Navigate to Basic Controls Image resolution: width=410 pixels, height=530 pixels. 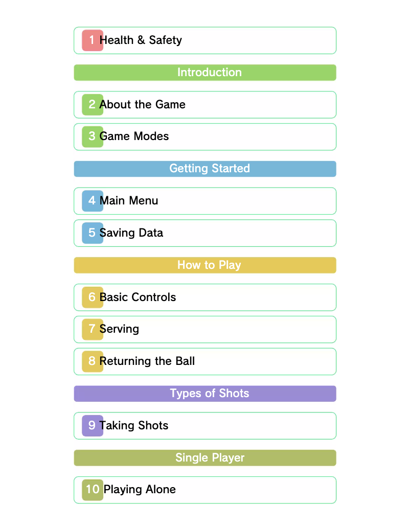click(x=204, y=297)
